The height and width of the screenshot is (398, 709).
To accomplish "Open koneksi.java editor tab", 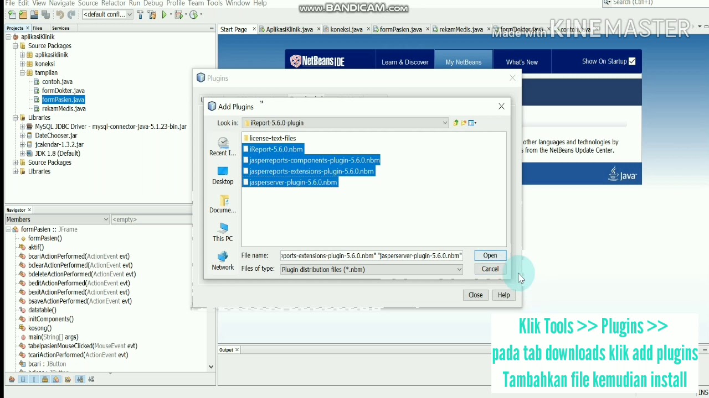I will 346,29.
